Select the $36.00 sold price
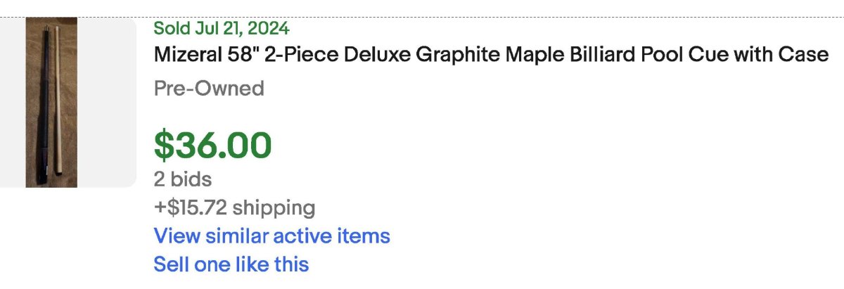Screen dimensions: 844x289 [x=212, y=146]
